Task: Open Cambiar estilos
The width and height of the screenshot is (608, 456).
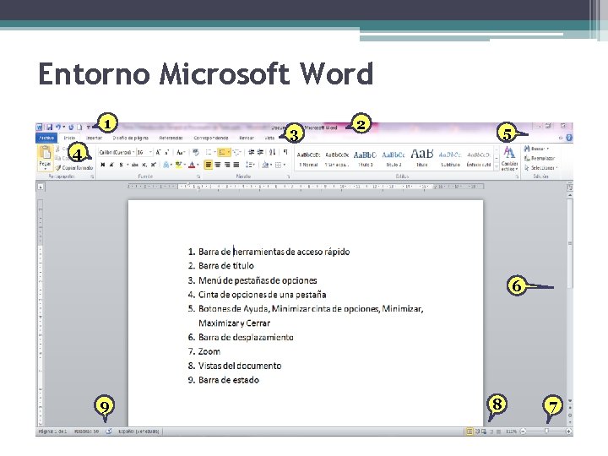Action: (509, 159)
